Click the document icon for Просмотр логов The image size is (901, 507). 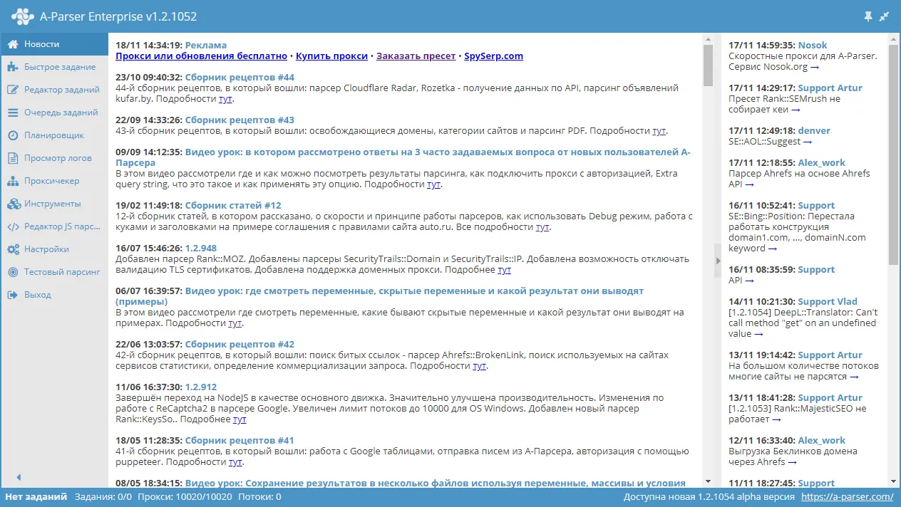coord(13,158)
